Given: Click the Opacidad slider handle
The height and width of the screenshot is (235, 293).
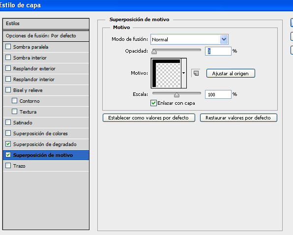Looking at the screenshot, I should (x=154, y=51).
